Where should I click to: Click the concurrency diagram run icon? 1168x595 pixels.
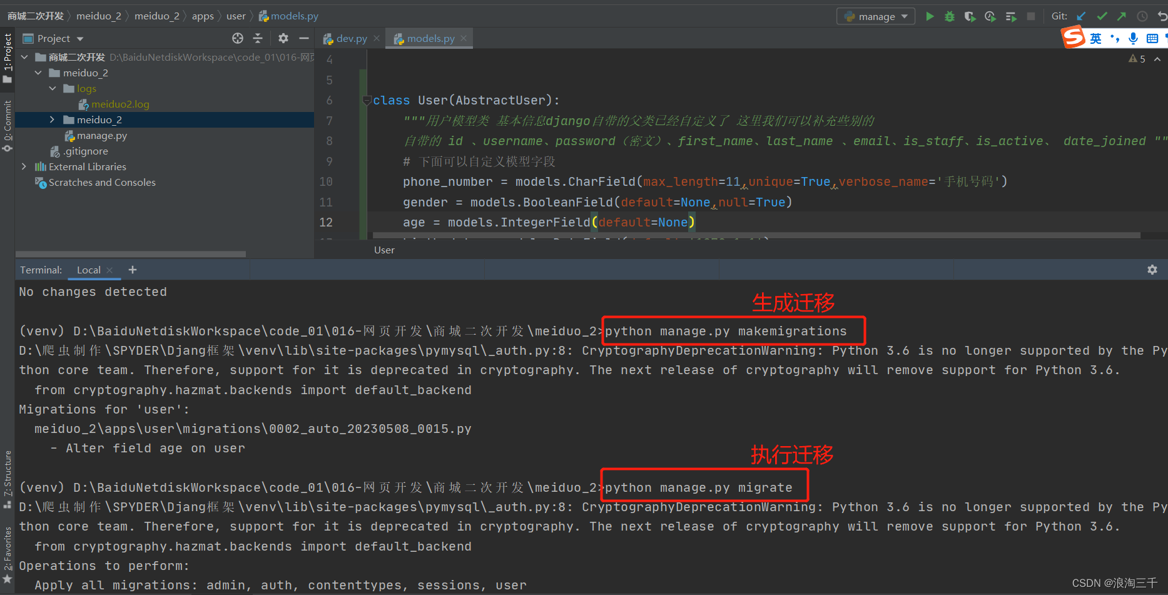1011,16
